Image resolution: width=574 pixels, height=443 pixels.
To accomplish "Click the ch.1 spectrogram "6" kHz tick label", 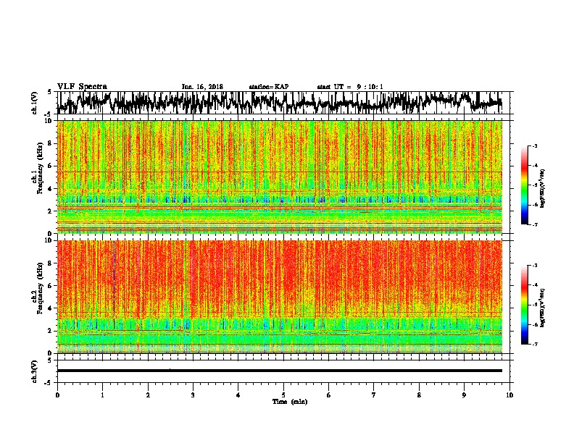I will point(51,166).
